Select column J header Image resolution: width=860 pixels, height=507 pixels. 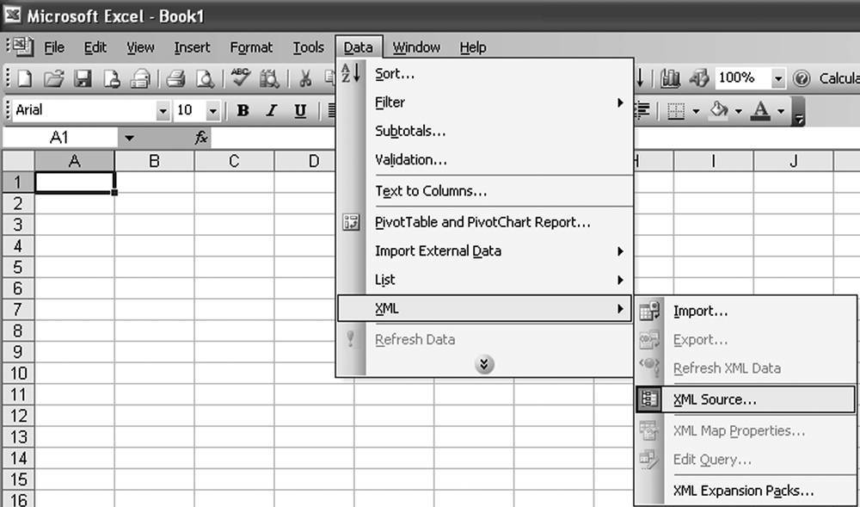[x=793, y=161]
